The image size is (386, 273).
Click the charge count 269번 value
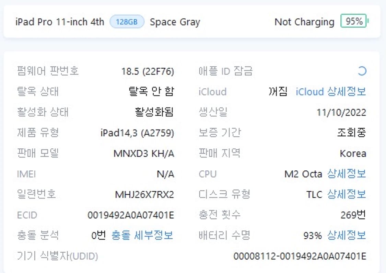[x=353, y=215]
